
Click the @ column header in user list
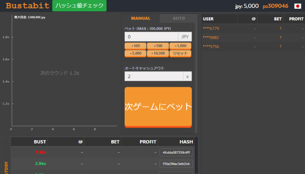click(x=253, y=19)
